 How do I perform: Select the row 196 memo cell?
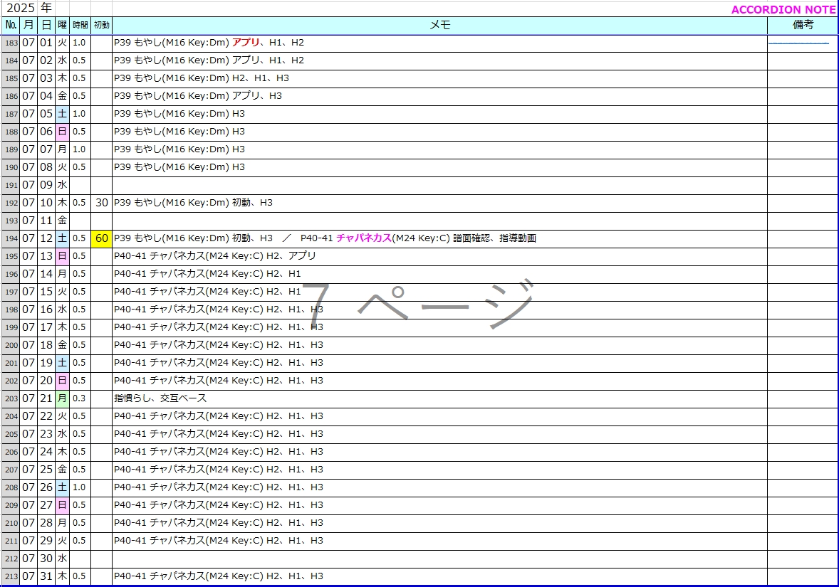click(440, 274)
